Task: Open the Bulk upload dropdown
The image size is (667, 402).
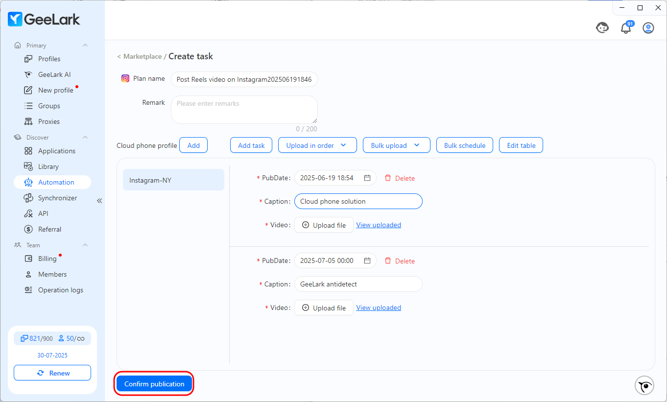Action: point(396,145)
